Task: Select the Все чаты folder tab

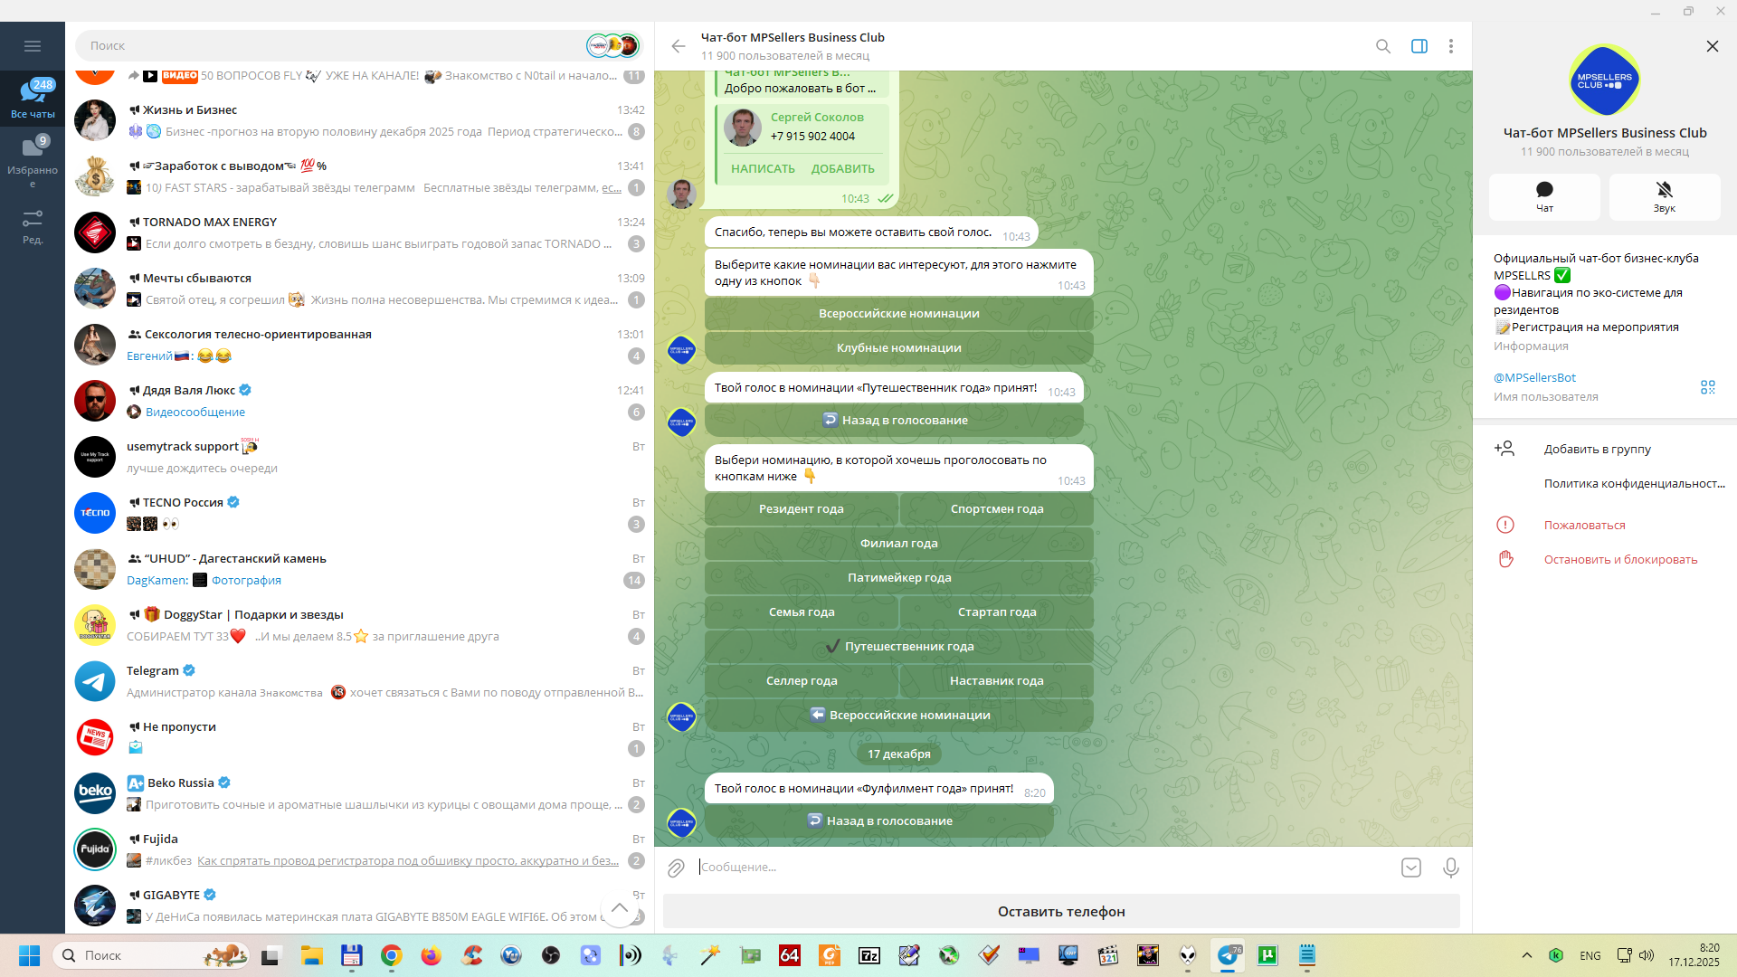Action: click(33, 98)
